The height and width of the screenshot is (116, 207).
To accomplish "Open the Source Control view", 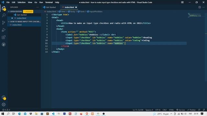I will click(x=4, y=23).
